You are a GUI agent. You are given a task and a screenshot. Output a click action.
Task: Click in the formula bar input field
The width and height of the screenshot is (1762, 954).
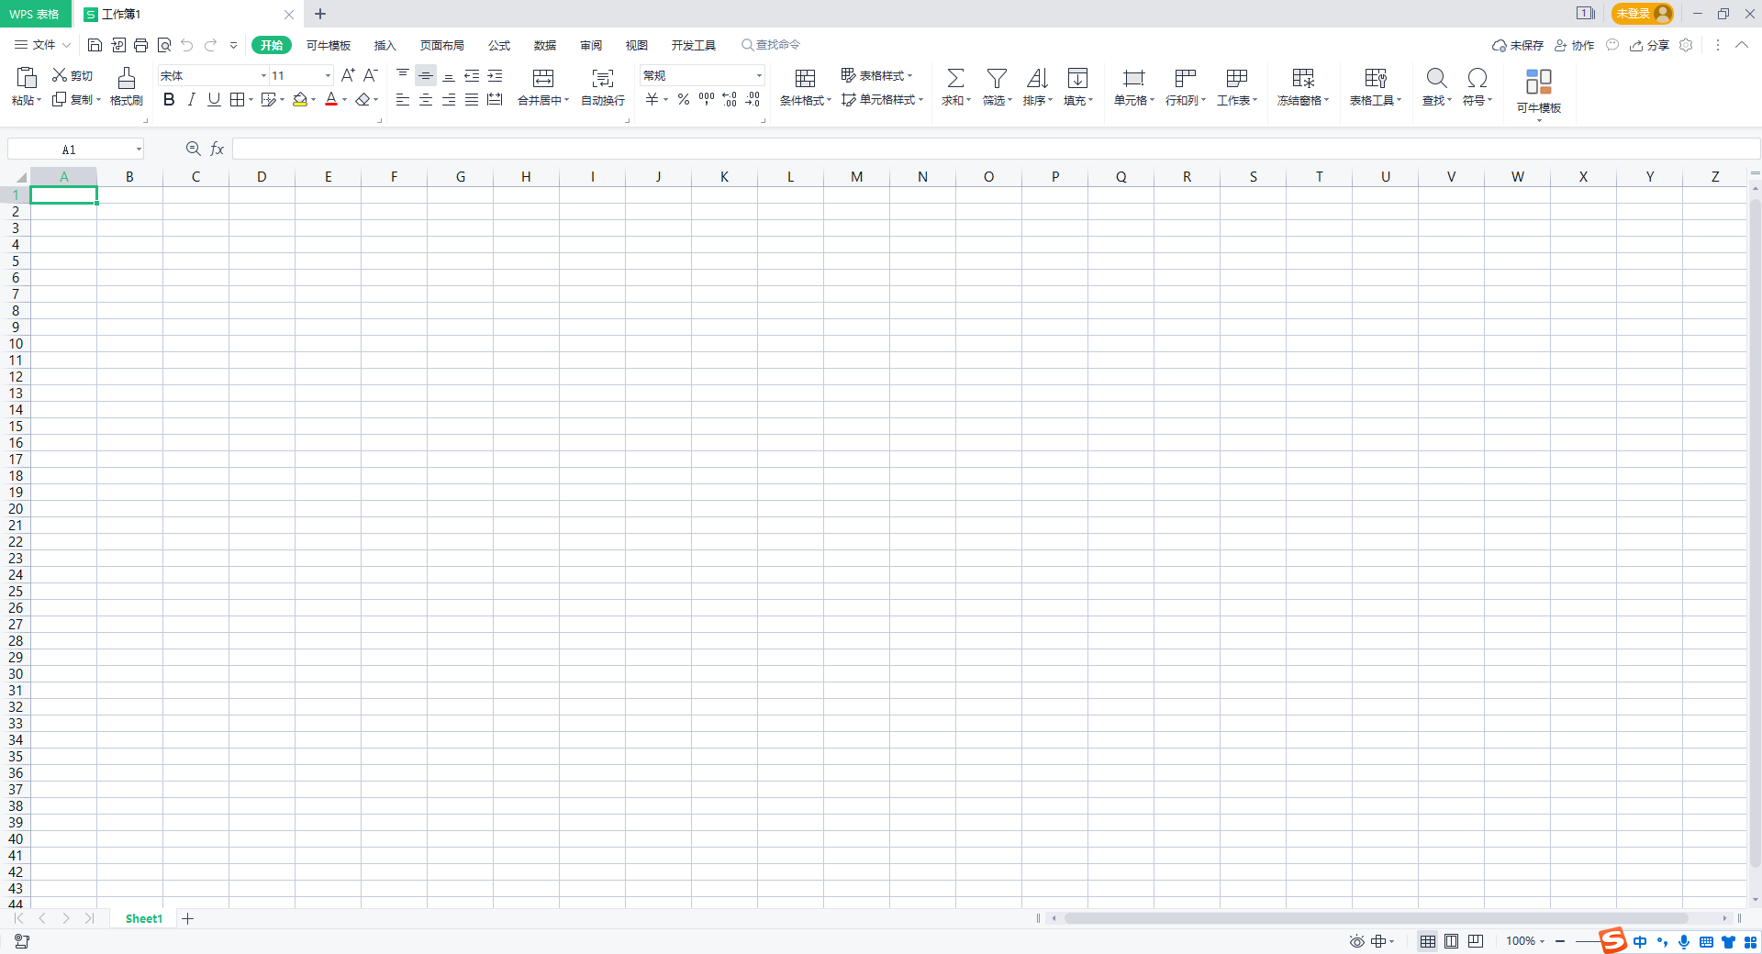pos(996,149)
